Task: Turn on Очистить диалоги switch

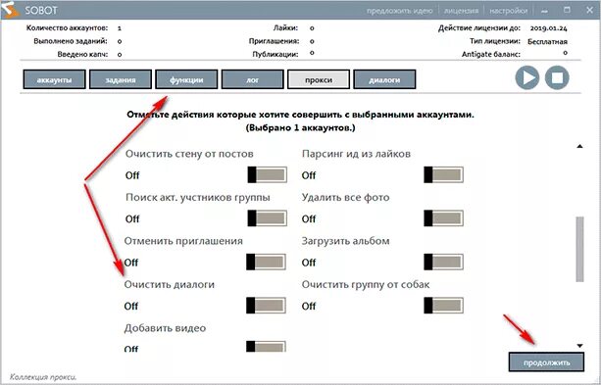Action: pos(266,306)
